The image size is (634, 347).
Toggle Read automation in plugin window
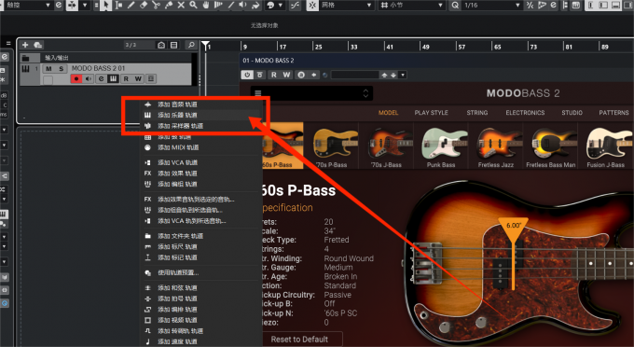coord(274,75)
